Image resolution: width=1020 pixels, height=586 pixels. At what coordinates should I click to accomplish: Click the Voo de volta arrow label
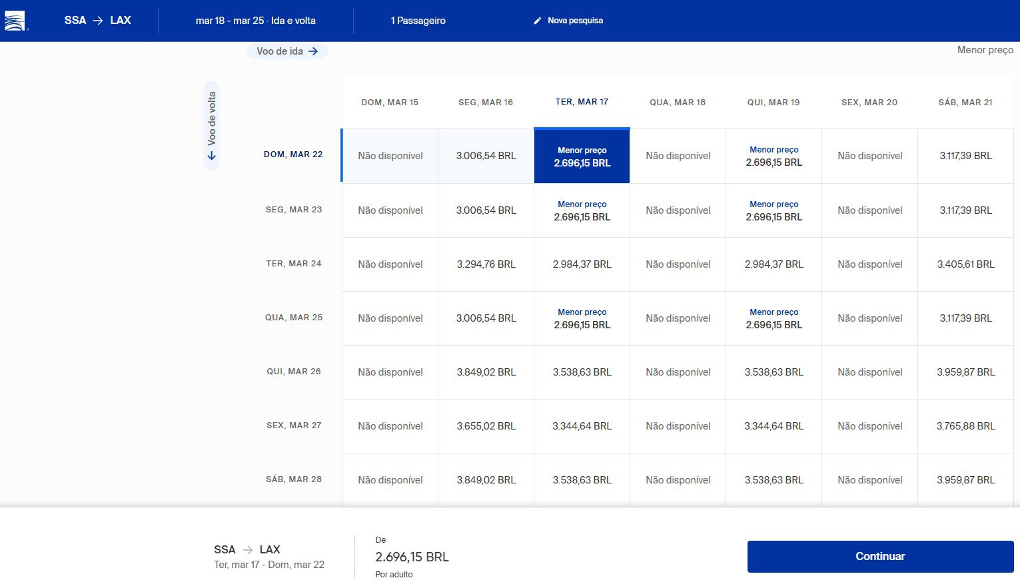(x=211, y=126)
